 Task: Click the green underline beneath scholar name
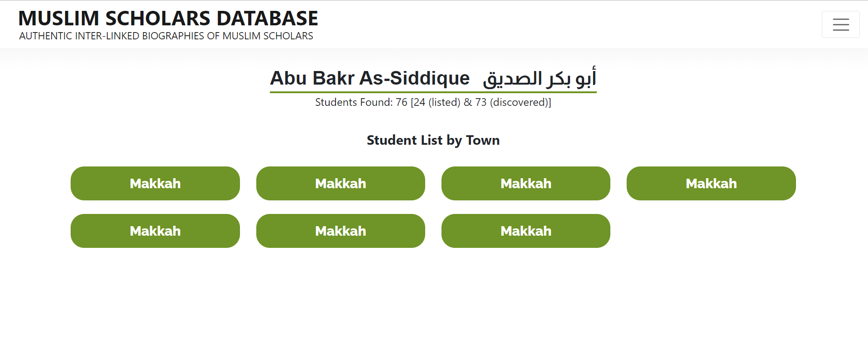(433, 92)
